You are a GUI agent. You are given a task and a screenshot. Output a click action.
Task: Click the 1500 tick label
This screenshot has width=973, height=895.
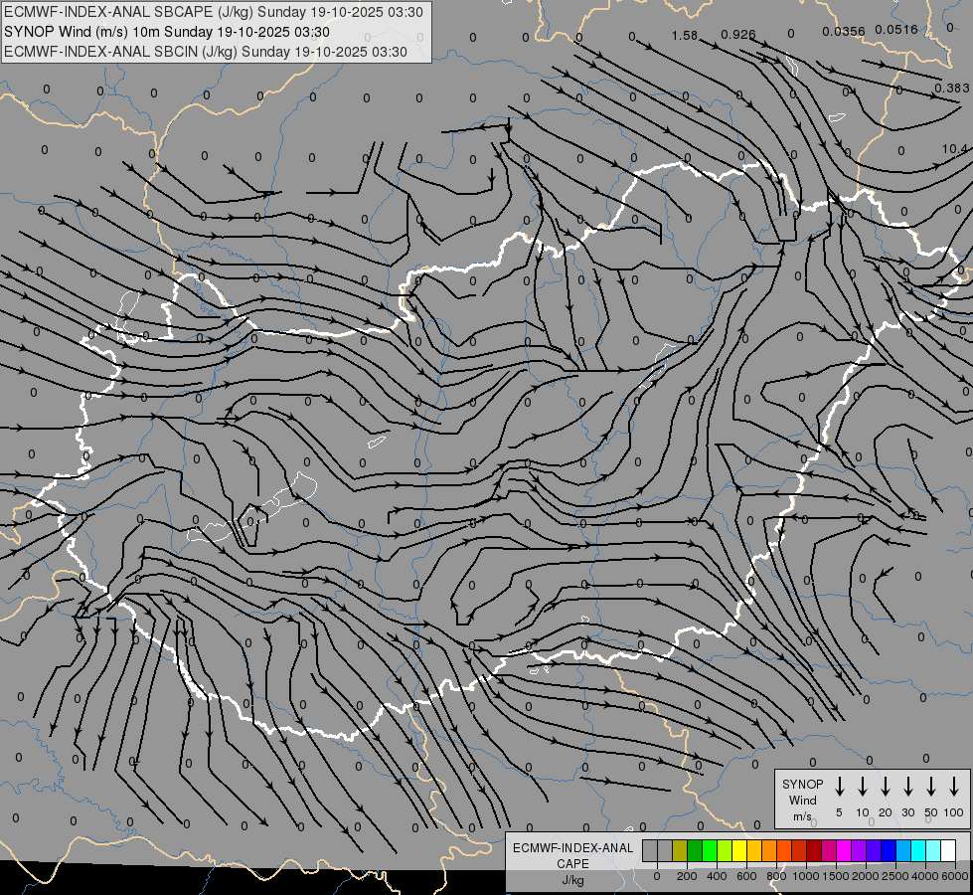836,876
